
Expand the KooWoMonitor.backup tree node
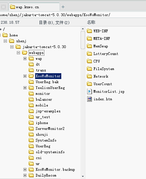pos(25,169)
